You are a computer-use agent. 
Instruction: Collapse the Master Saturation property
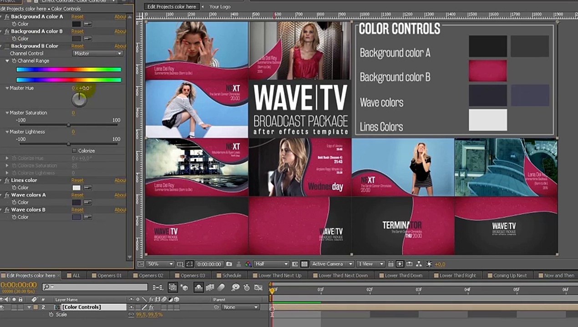7,113
